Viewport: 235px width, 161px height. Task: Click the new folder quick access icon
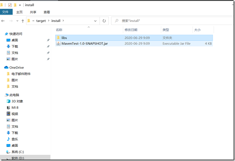(x=15, y=5)
